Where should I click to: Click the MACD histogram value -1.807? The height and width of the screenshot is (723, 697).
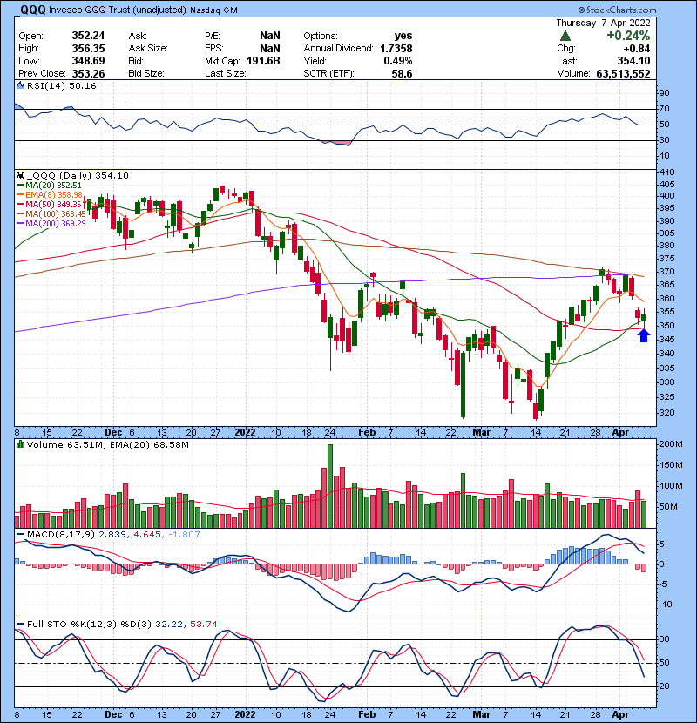(x=184, y=534)
